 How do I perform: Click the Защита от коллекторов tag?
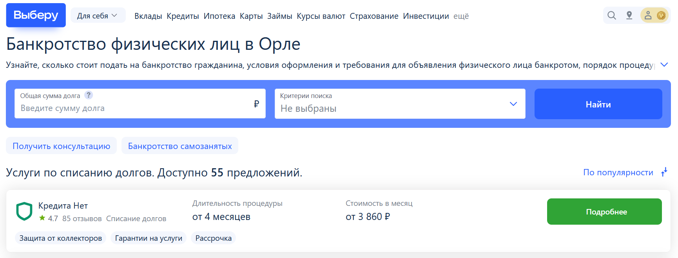[x=61, y=238]
